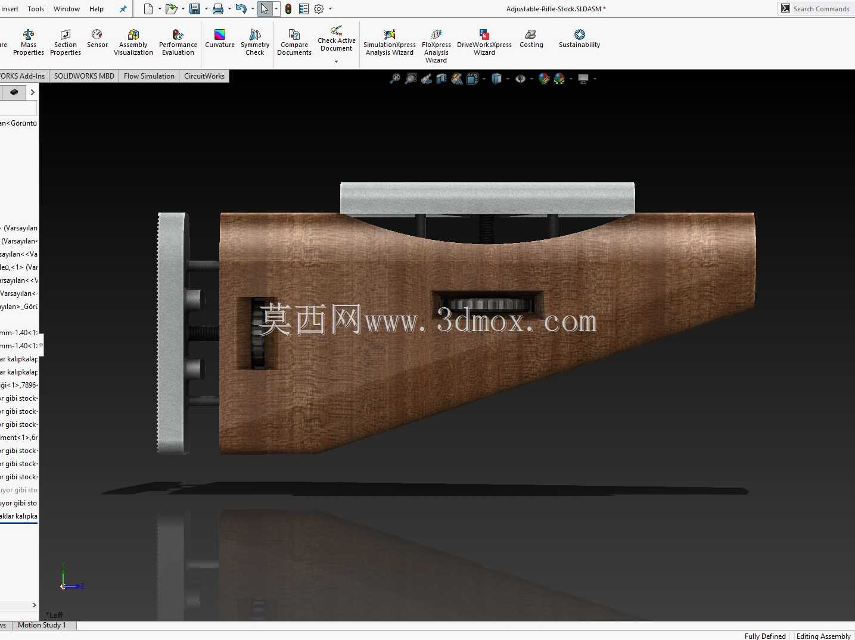Print the document

tap(218, 9)
